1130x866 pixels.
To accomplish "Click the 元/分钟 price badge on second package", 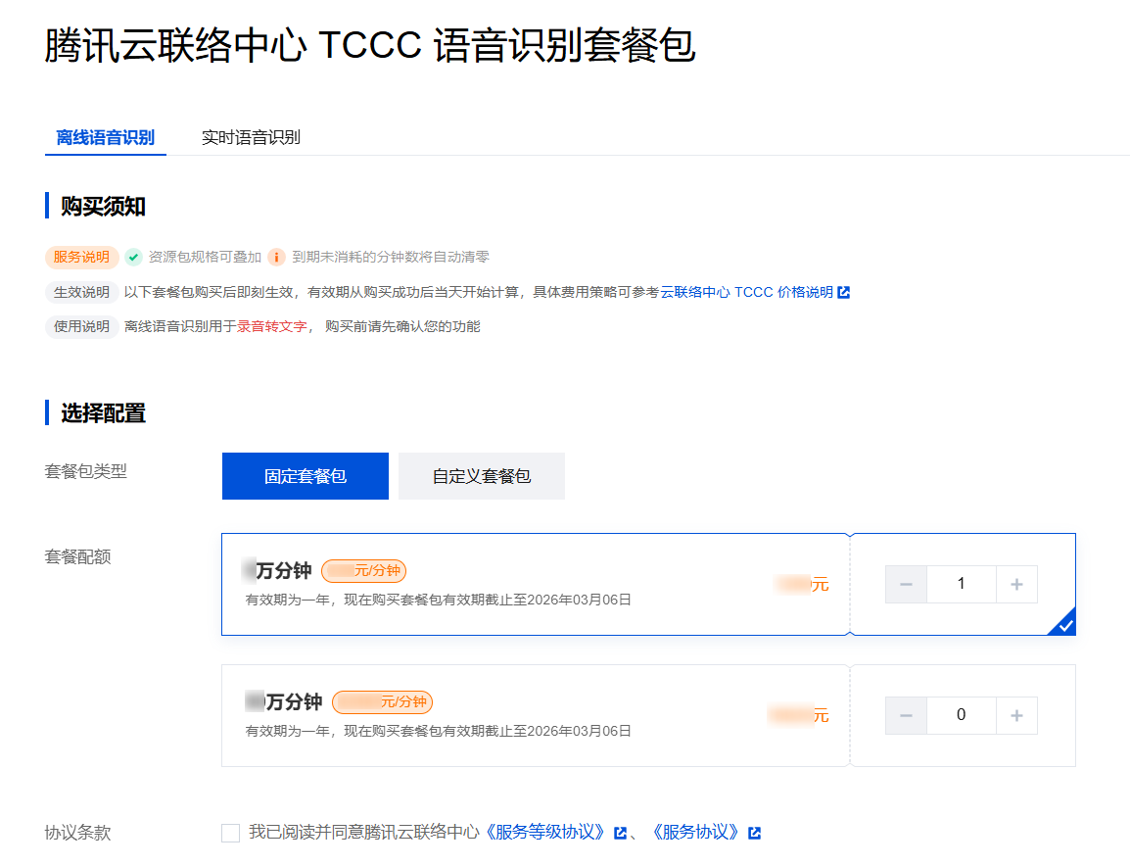I will [383, 702].
